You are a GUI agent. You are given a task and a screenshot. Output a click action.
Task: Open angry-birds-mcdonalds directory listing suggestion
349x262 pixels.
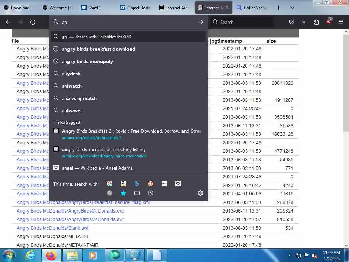128,152
